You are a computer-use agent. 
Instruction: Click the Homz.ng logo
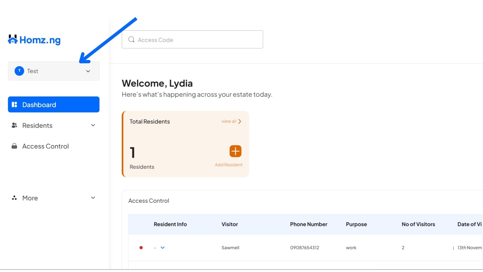[x=34, y=40]
